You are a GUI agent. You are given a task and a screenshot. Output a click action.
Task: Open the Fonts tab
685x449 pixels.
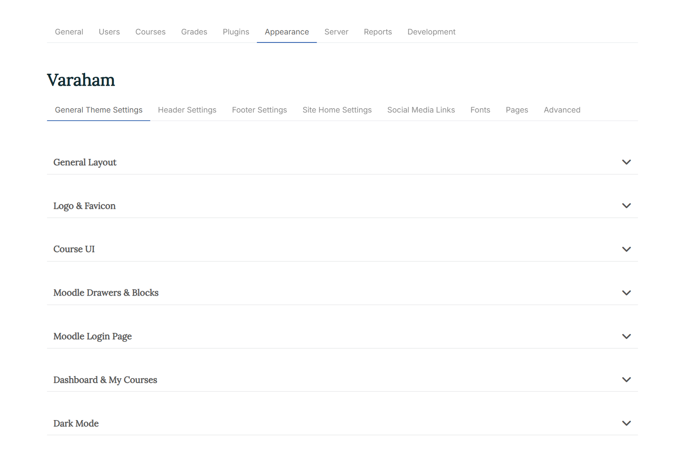coord(480,110)
